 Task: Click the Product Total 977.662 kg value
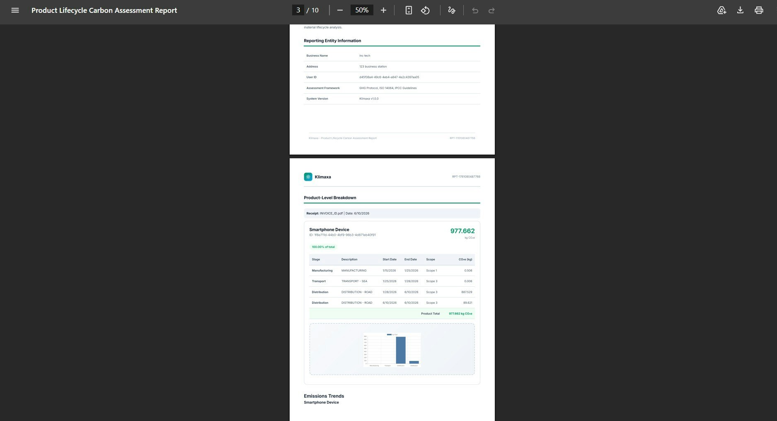coord(460,314)
